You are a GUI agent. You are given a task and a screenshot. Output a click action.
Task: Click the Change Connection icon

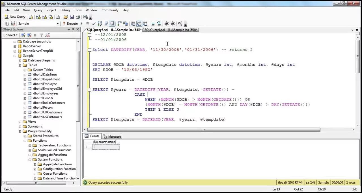(13, 24)
